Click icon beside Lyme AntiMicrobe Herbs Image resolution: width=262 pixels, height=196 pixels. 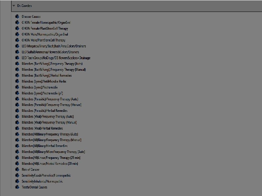[x=17, y=81]
